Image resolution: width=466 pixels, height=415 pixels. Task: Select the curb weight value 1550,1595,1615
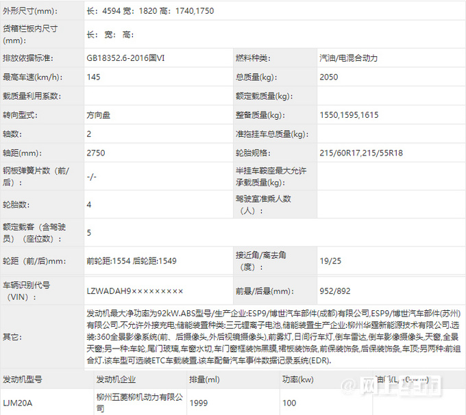click(349, 115)
